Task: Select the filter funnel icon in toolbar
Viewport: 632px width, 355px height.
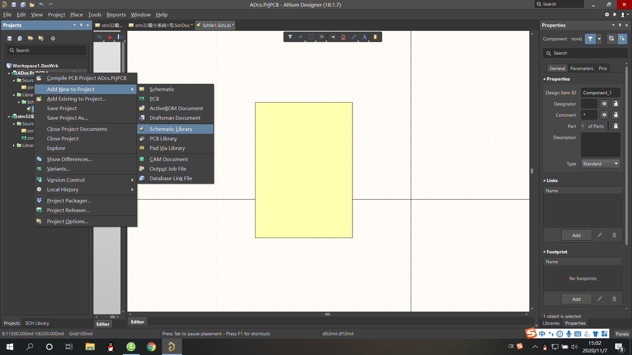Action: click(x=290, y=37)
